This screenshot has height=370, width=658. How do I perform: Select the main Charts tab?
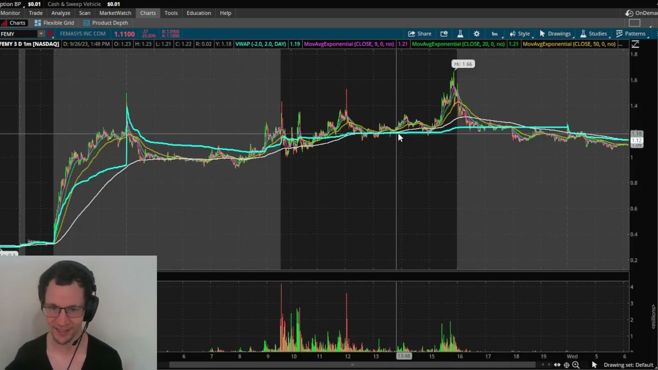(148, 13)
